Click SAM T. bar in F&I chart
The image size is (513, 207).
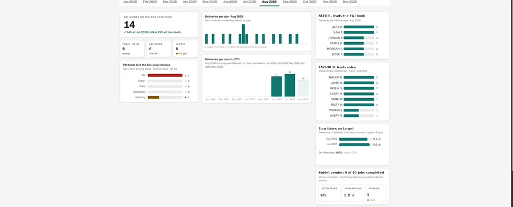tap(359, 33)
